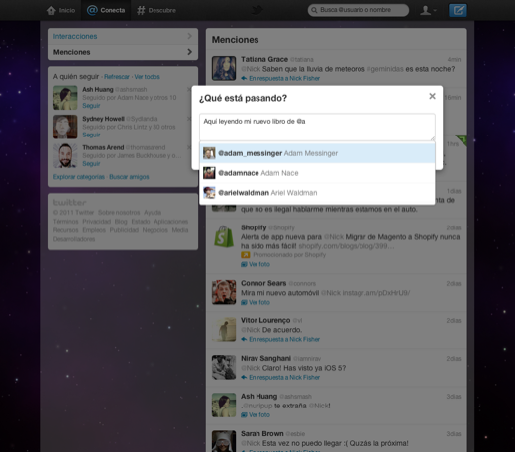Click Connor Sears' avatar
515x452 pixels.
[x=224, y=292]
